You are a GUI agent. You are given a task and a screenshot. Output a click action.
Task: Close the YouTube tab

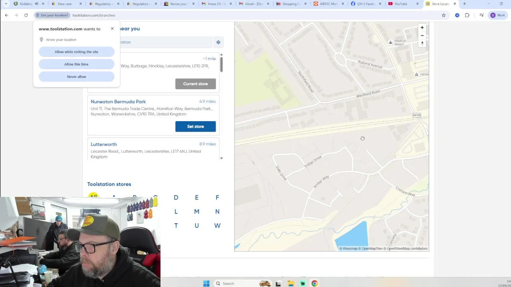pos(418,4)
